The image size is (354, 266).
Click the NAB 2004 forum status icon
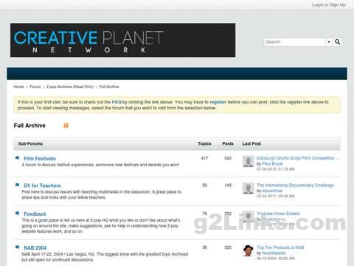click(17, 247)
